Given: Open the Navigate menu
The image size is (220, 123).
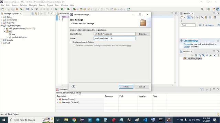Looking at the screenshot, I should [33, 5].
